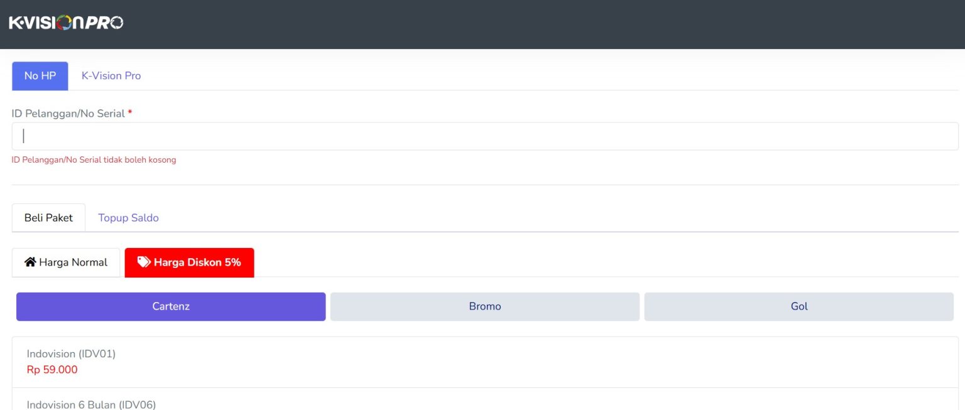Viewport: 965px width, 410px height.
Task: Click the K-Vision Pro logo
Action: [66, 23]
